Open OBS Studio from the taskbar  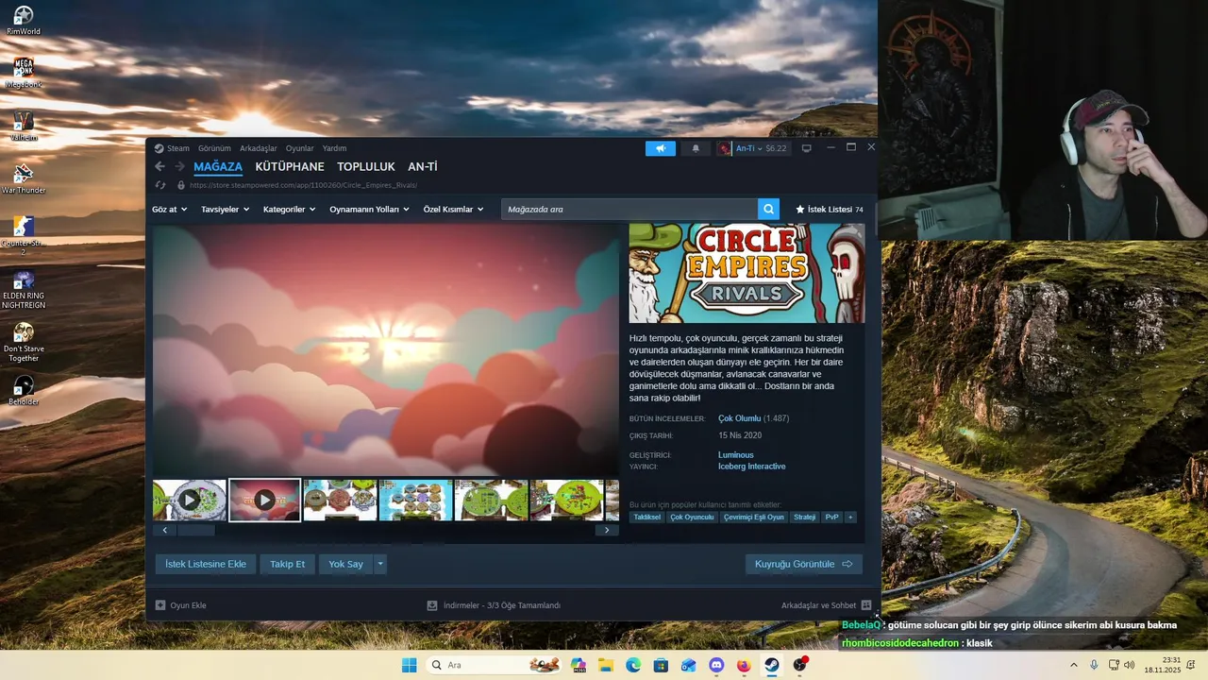pyautogui.click(x=800, y=665)
